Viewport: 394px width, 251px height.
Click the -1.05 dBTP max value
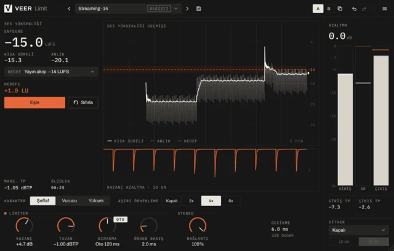point(18,188)
